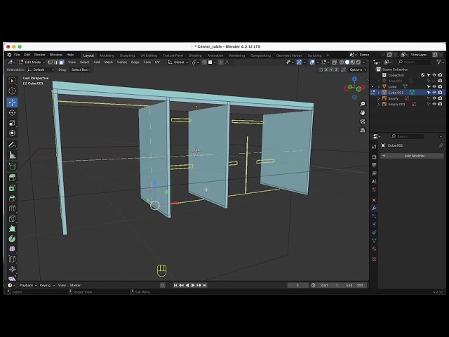Switch perspective/orthographic grid icon

pos(363,130)
